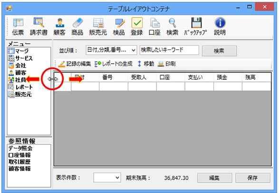Select マージ in the menu list
The height and width of the screenshot is (193, 279).
pos(18,51)
